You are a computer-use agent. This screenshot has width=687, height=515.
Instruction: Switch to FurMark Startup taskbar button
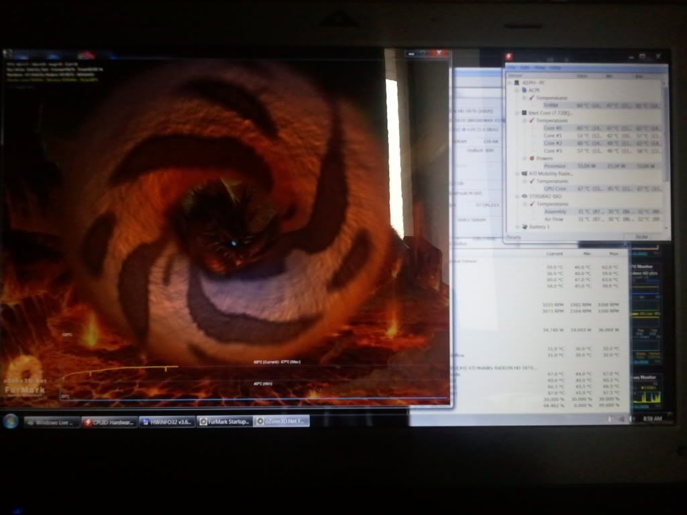(225, 421)
